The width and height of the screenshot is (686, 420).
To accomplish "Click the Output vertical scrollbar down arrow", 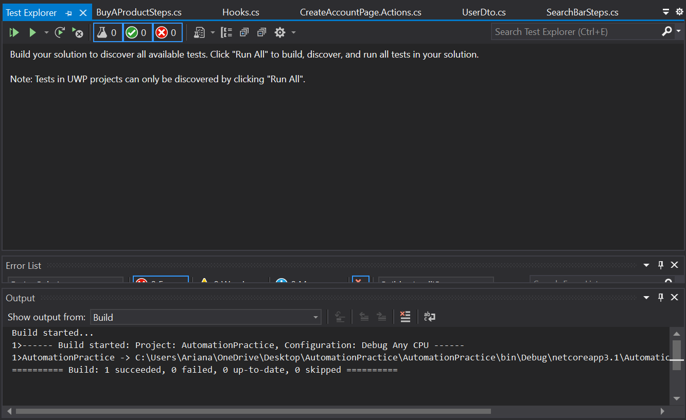I will (x=677, y=399).
